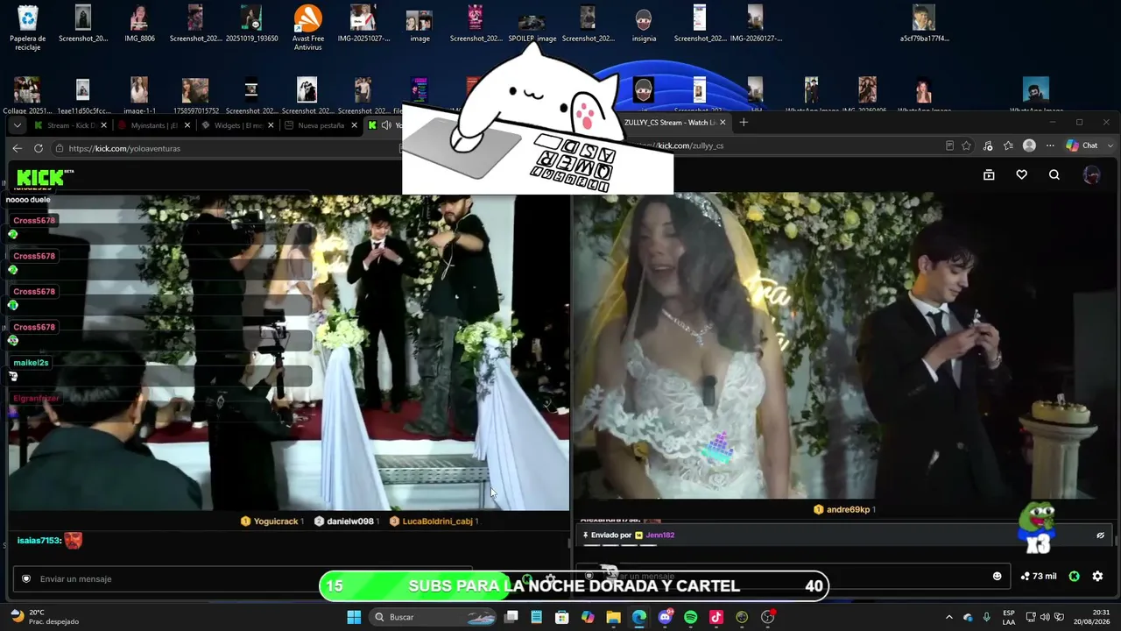Open the Yoguicrack gifter leaderboard entry

point(272,521)
